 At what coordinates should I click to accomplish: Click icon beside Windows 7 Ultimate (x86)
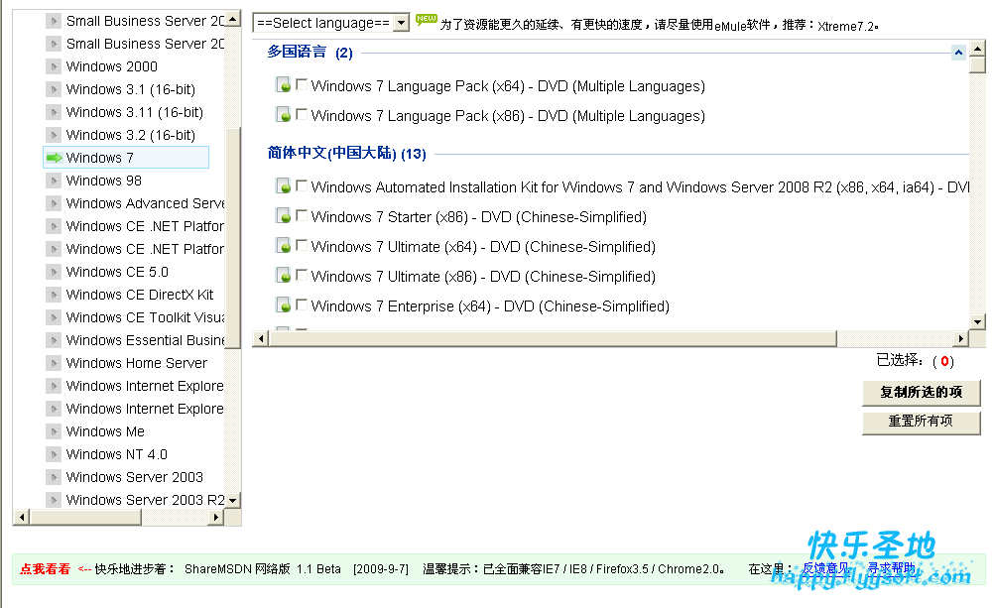click(x=284, y=276)
